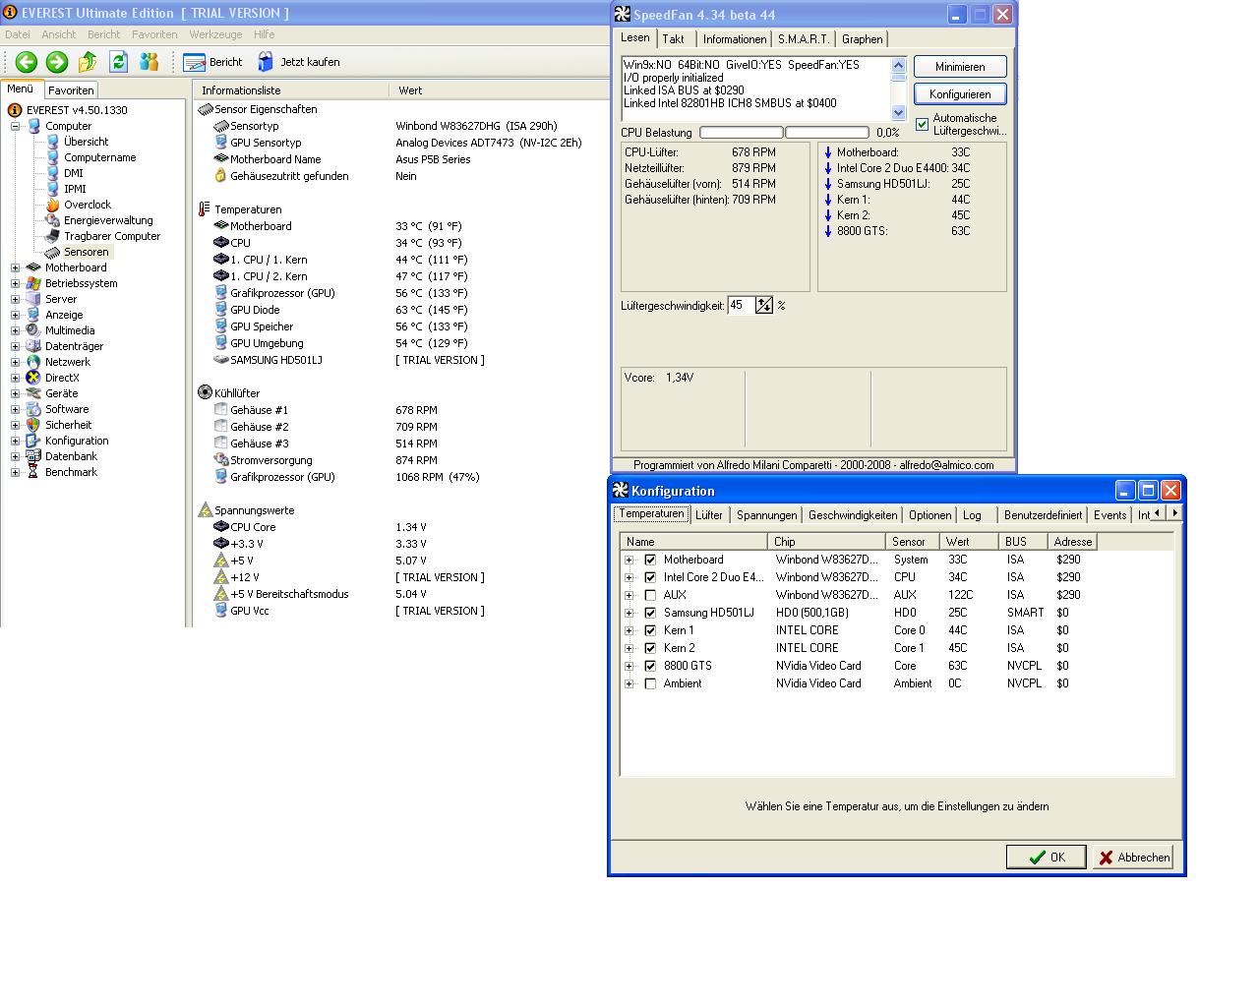Switch to the Favoriten tab
Image resolution: width=1259 pixels, height=1007 pixels.
click(71, 89)
